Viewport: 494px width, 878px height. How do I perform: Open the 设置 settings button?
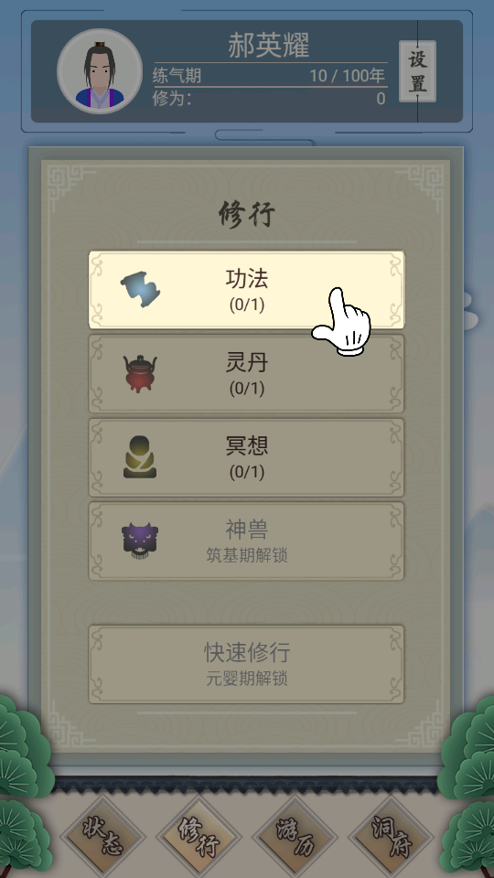[x=417, y=71]
